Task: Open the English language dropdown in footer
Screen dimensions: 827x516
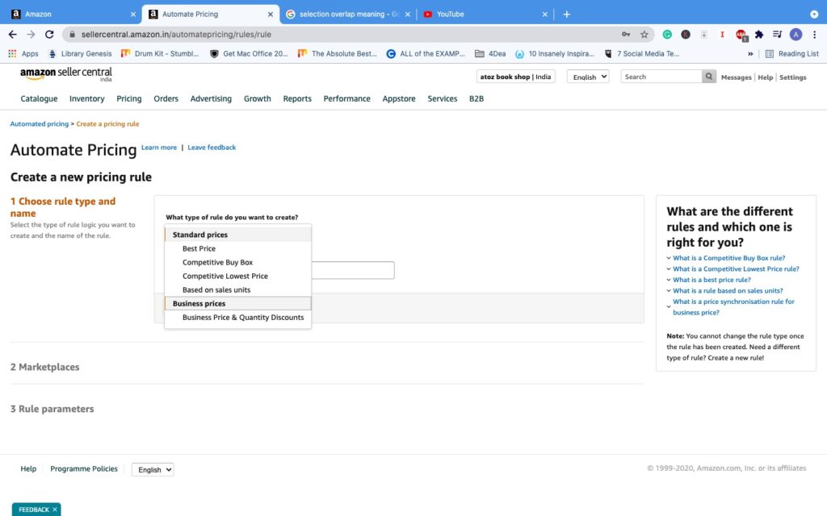Action: point(152,469)
